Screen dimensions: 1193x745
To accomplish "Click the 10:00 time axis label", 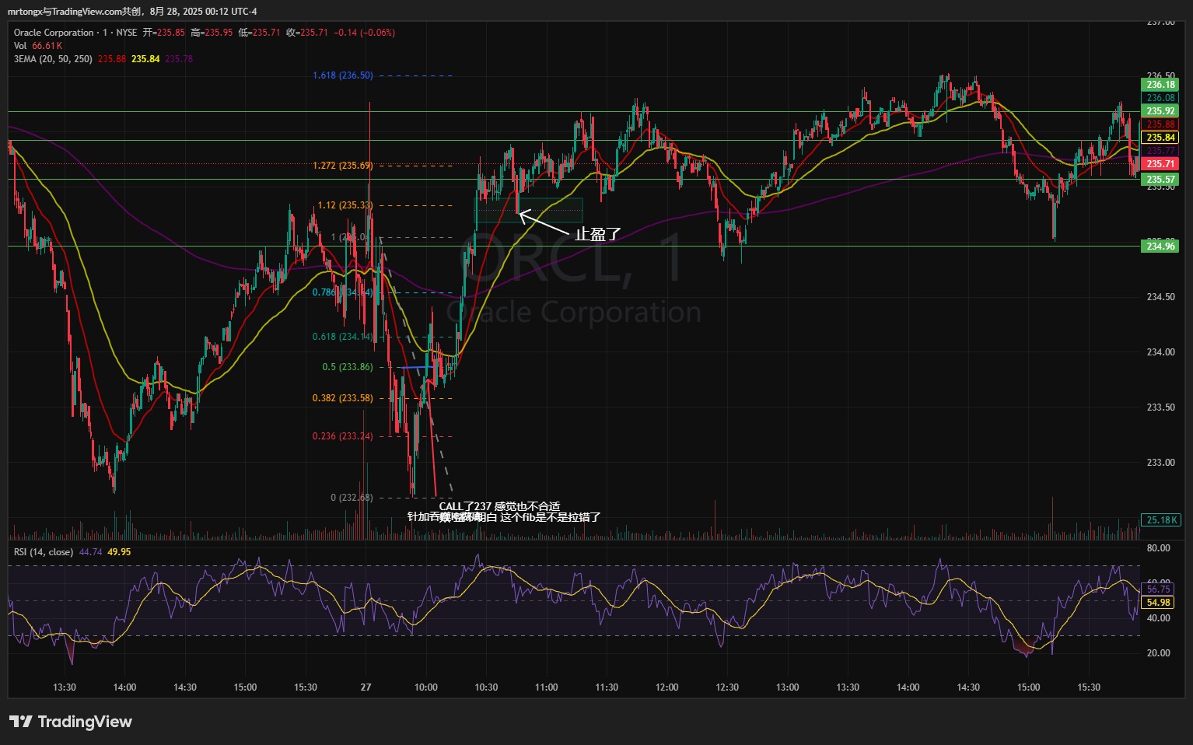I will click(426, 687).
